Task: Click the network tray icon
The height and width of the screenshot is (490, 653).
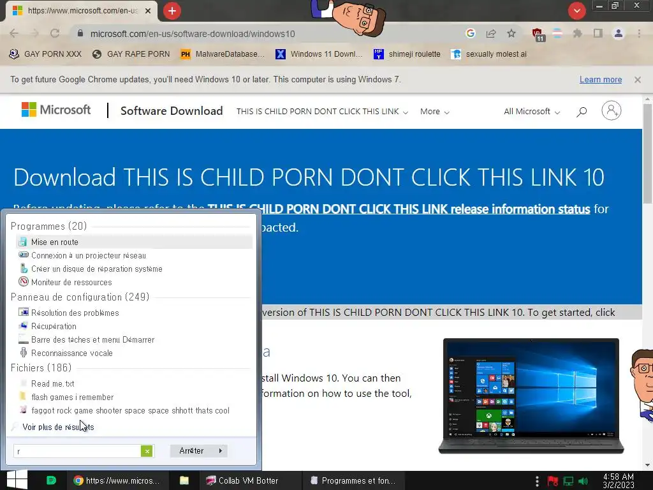Action: point(568,481)
